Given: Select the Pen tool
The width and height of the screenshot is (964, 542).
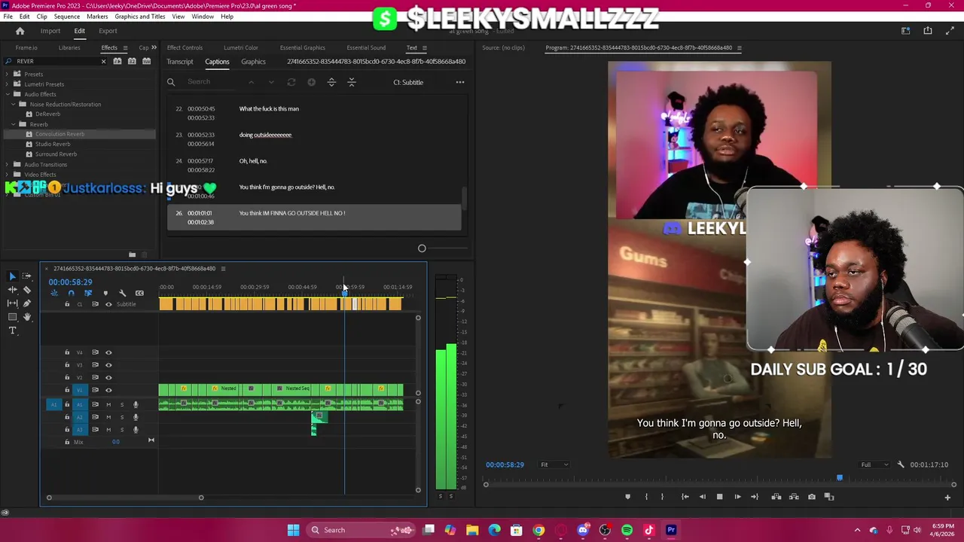Looking at the screenshot, I should point(26,303).
